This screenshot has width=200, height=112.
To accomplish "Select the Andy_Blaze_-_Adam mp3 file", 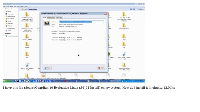I will (x=124, y=56).
